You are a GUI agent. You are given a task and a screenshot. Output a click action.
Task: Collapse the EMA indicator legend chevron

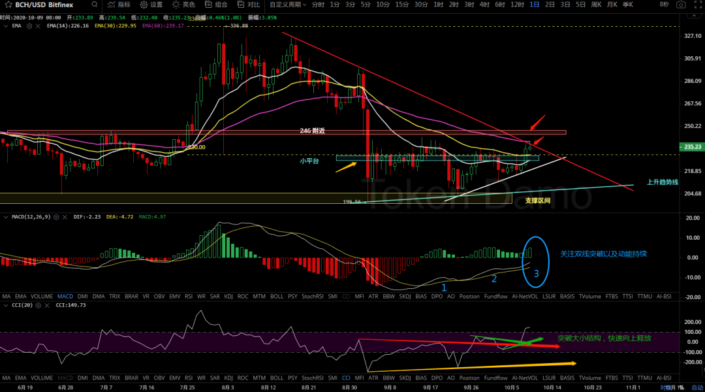tap(5, 26)
